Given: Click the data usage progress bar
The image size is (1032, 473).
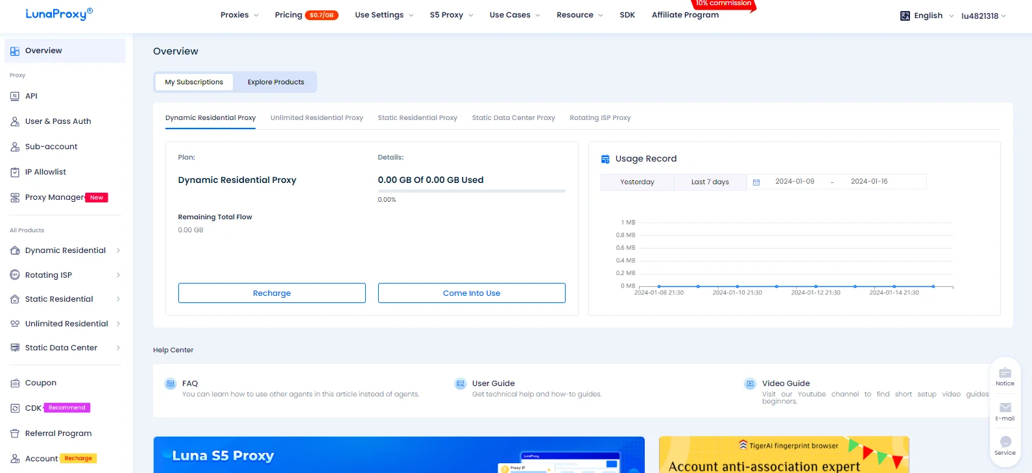Looking at the screenshot, I should tap(472, 191).
